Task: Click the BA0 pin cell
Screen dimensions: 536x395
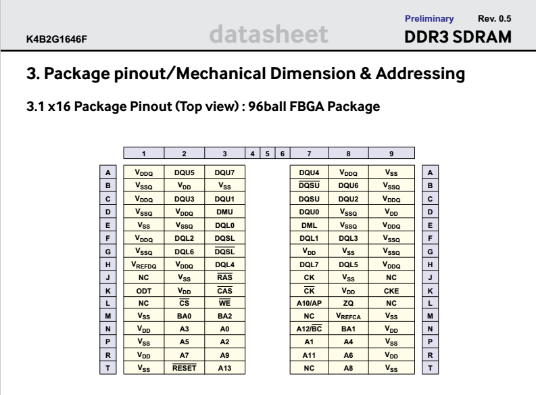Action: 185,316
